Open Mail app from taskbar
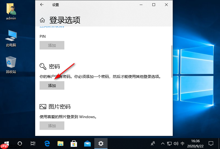Screen dimensions: 220x149 [87, 144]
